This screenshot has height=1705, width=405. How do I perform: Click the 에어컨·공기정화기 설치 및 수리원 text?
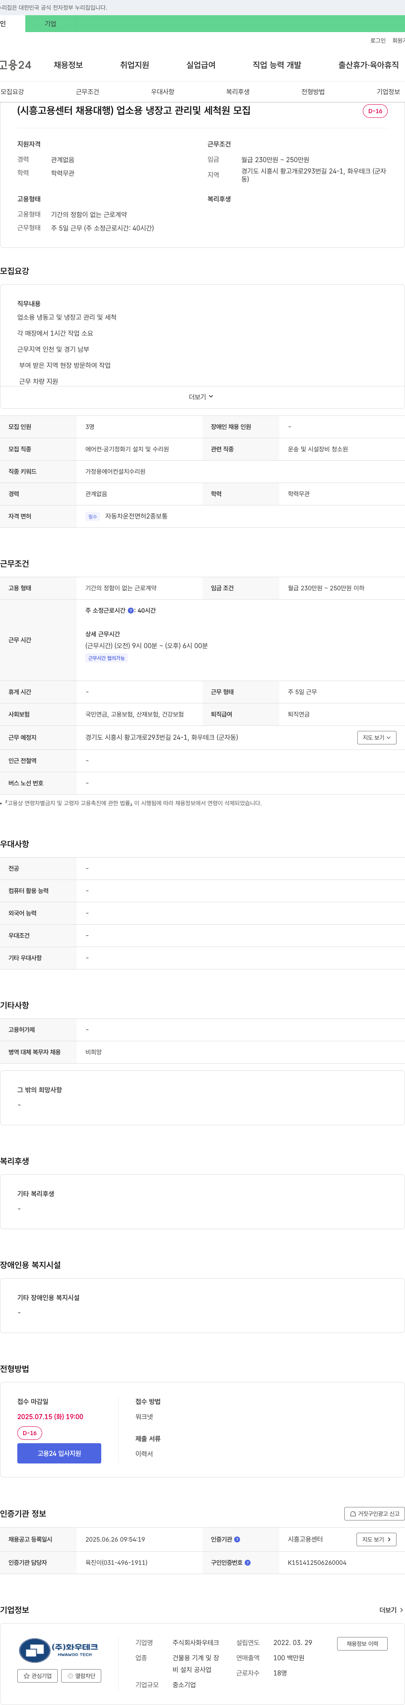tap(127, 449)
